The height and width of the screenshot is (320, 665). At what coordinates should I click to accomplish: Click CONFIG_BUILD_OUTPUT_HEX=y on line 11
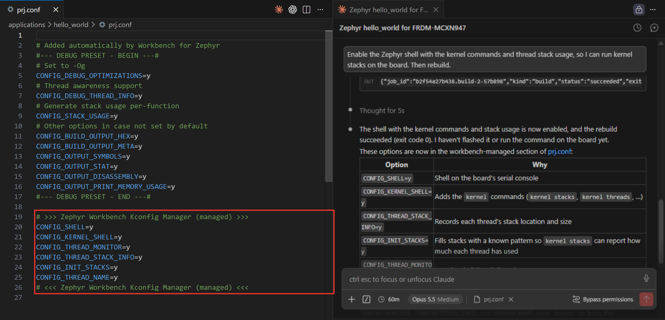click(87, 136)
